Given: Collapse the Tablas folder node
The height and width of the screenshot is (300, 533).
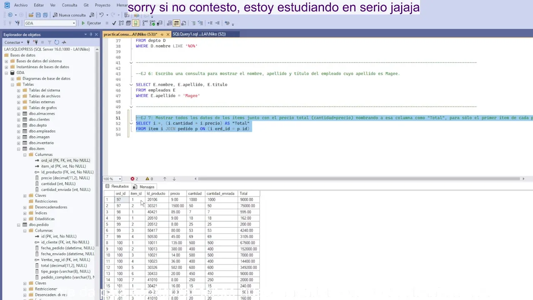Looking at the screenshot, I should [12, 85].
